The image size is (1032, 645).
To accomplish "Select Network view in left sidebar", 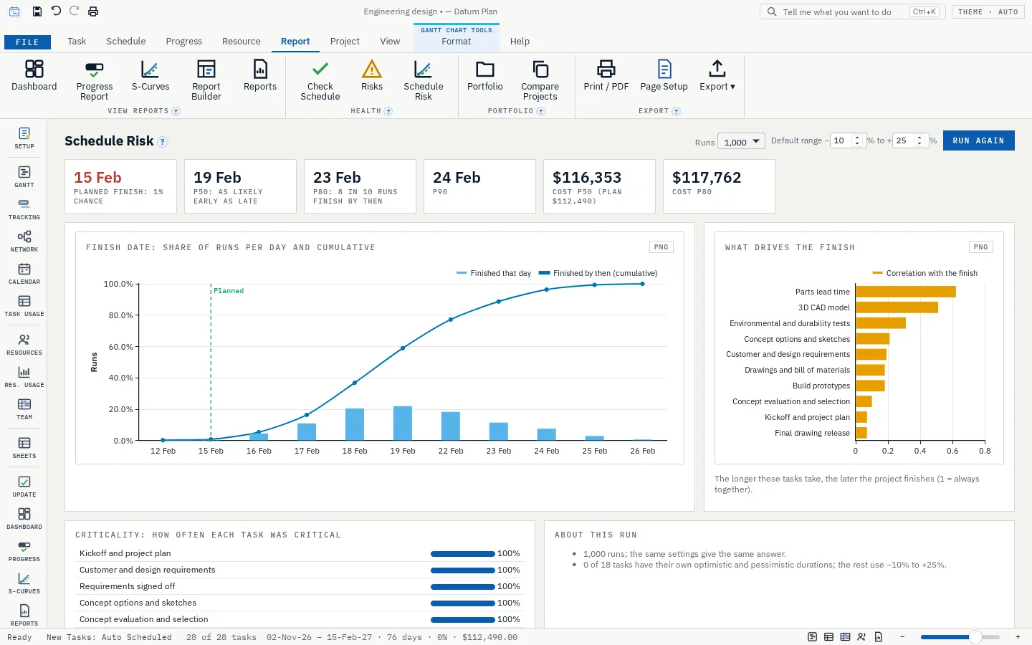I will [24, 241].
